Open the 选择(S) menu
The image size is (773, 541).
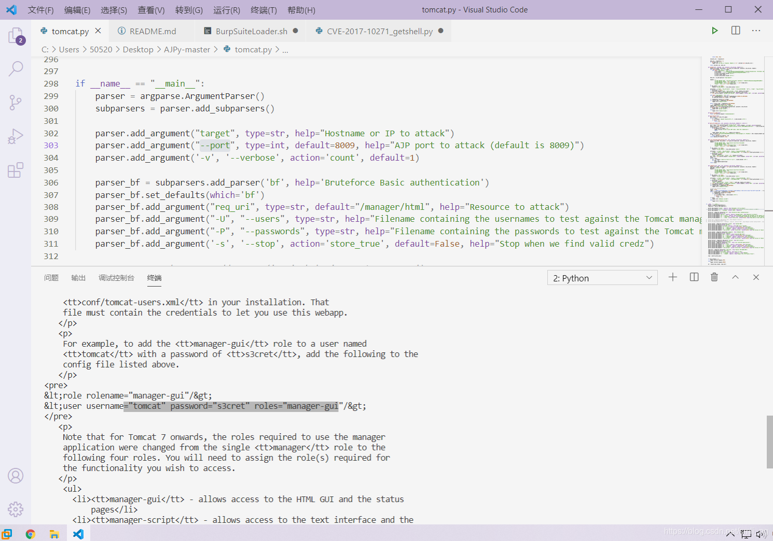[x=114, y=10]
